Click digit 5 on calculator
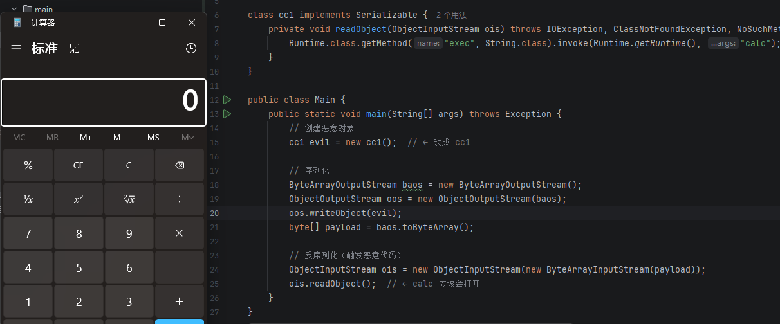Image resolution: width=780 pixels, height=324 pixels. [x=79, y=267]
